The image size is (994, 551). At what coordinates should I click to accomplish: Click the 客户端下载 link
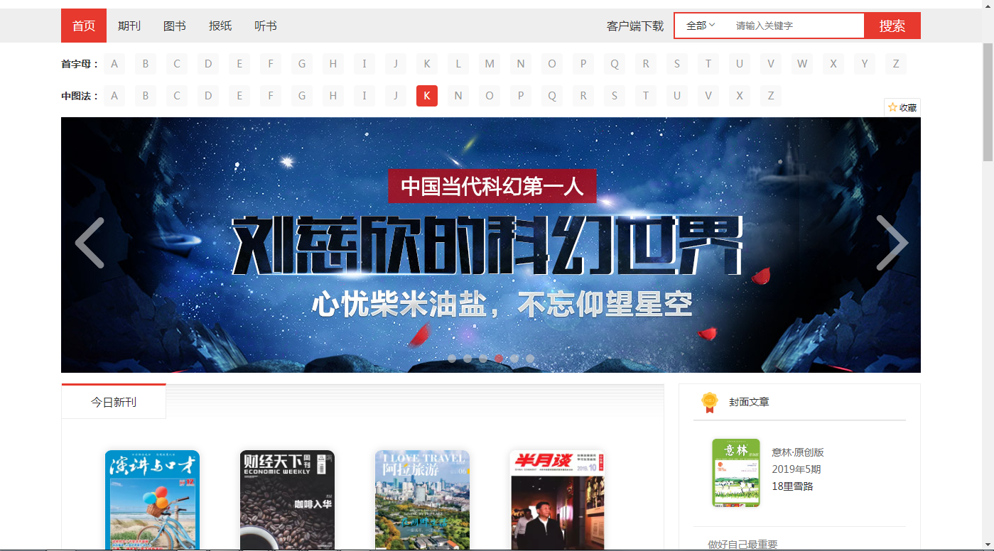[635, 26]
